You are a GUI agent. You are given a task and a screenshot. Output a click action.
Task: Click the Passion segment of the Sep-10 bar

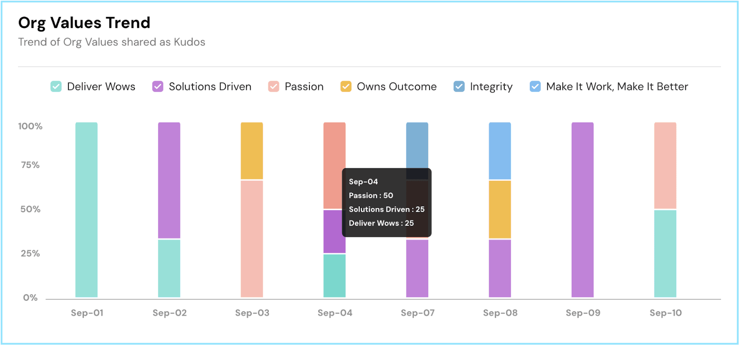(x=665, y=166)
